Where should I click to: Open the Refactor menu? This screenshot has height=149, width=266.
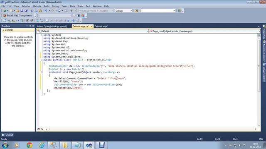click(26, 6)
